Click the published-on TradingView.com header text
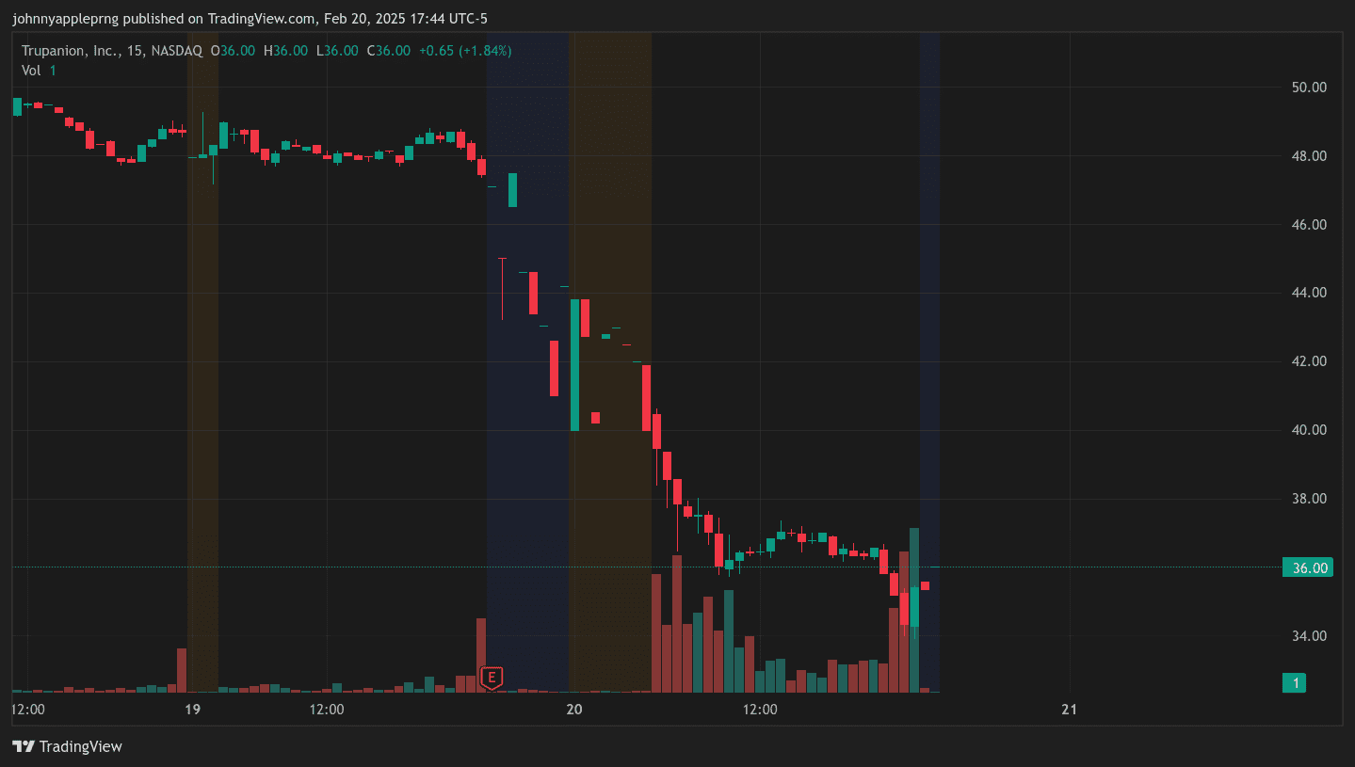This screenshot has width=1355, height=767. (x=250, y=19)
